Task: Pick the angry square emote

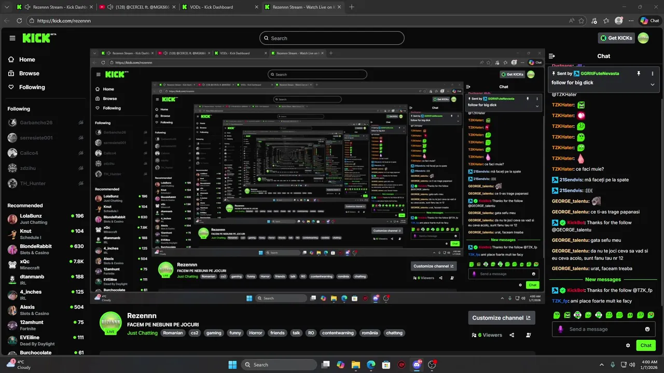Action: pos(567,314)
